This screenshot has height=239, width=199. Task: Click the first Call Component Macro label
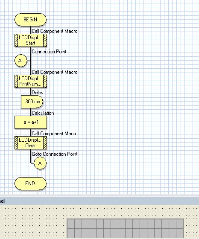(x=54, y=31)
